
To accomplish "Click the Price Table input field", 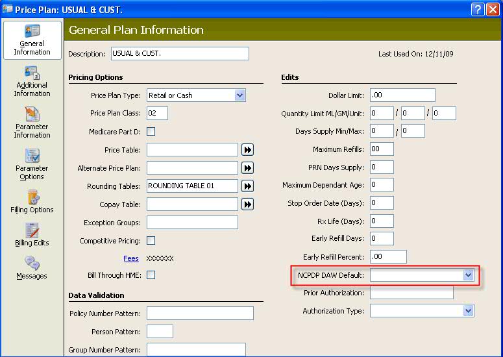I will point(192,150).
